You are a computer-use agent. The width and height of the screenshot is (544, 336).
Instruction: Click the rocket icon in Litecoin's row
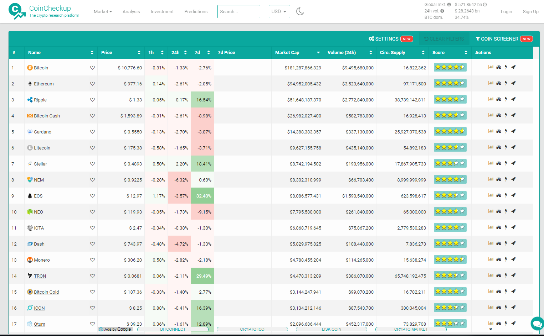click(513, 147)
